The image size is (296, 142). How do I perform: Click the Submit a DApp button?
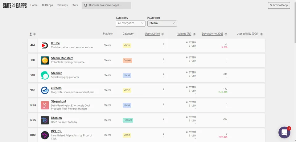(279, 5)
